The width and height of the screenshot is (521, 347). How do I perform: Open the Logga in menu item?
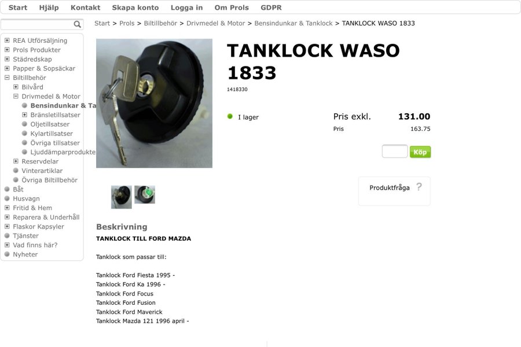click(187, 8)
